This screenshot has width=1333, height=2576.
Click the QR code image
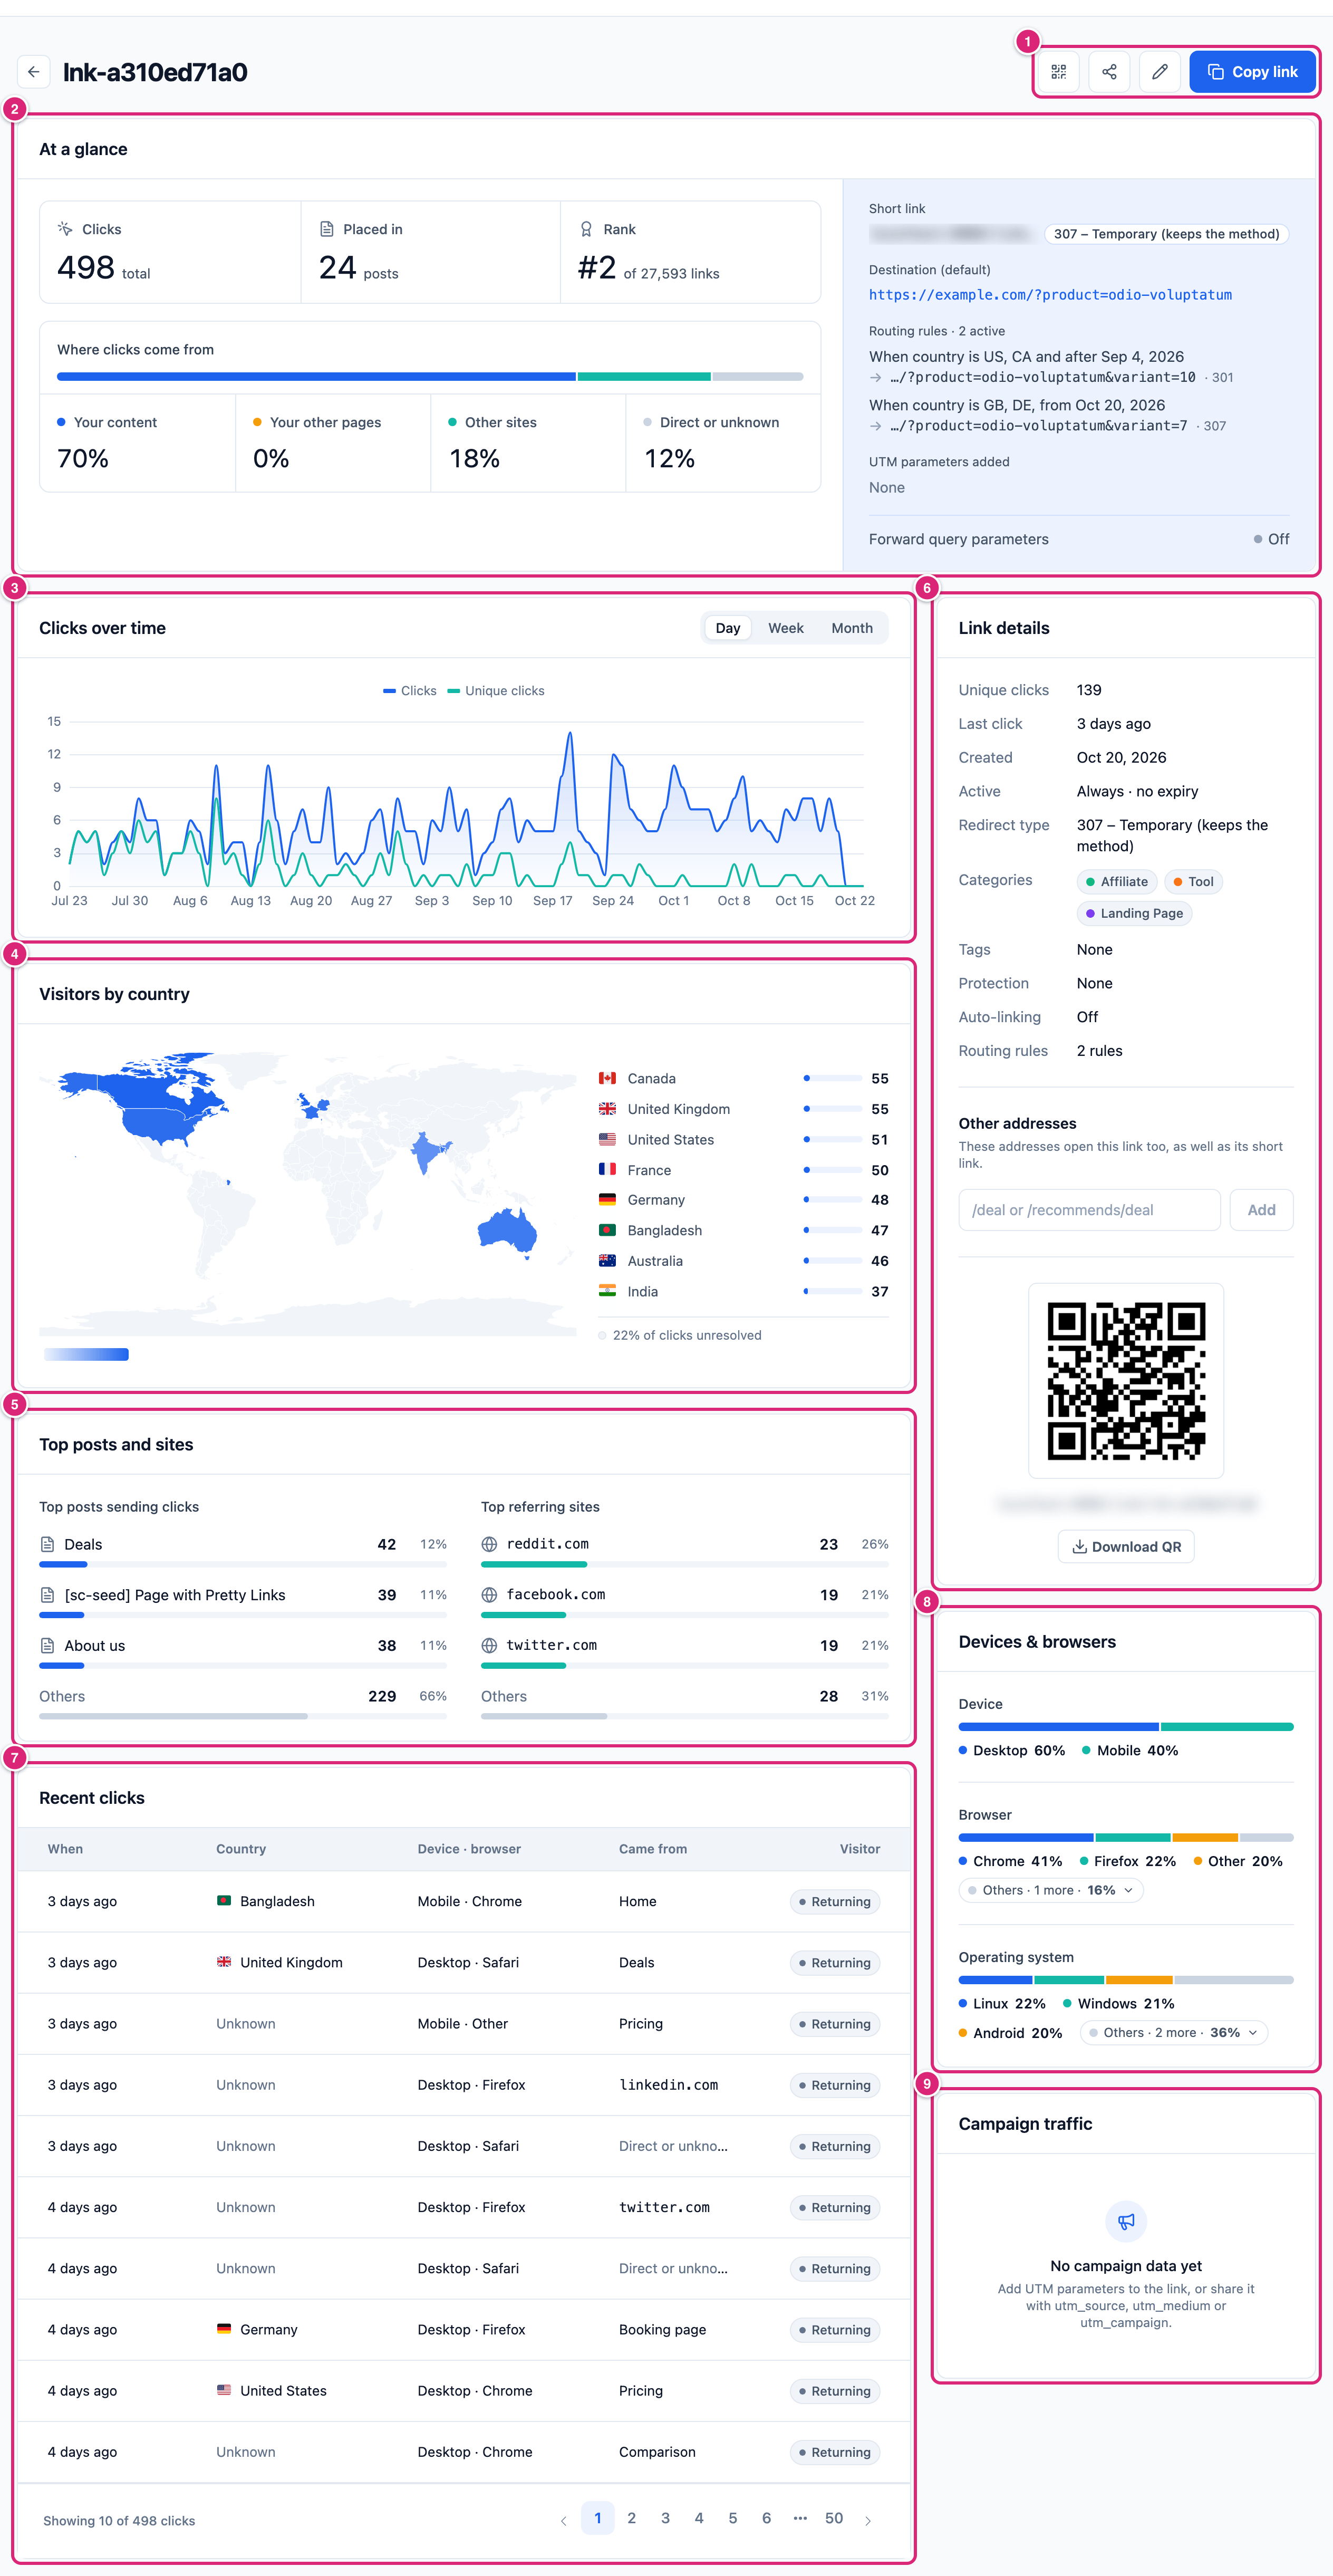(1126, 1381)
